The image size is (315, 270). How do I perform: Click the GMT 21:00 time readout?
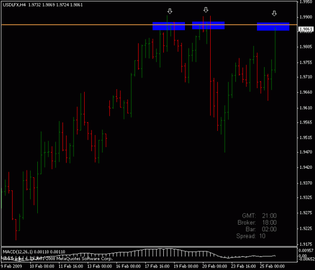259,216
